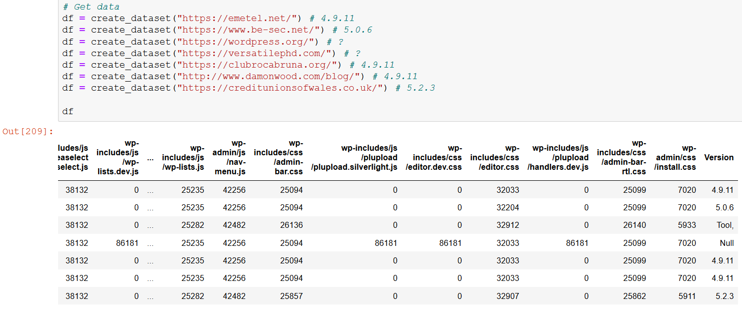
Task: Click the 5933 cell in install.css column
Action: [x=687, y=225]
